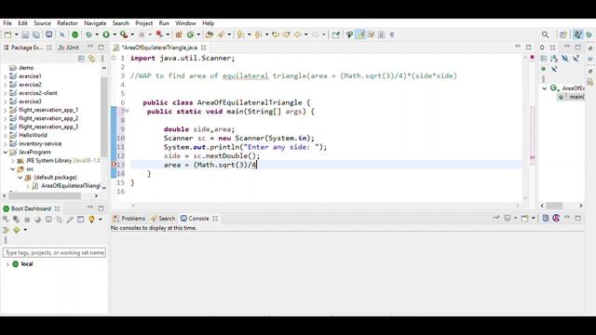
Task: Switch to the Problems tab
Action: point(129,219)
